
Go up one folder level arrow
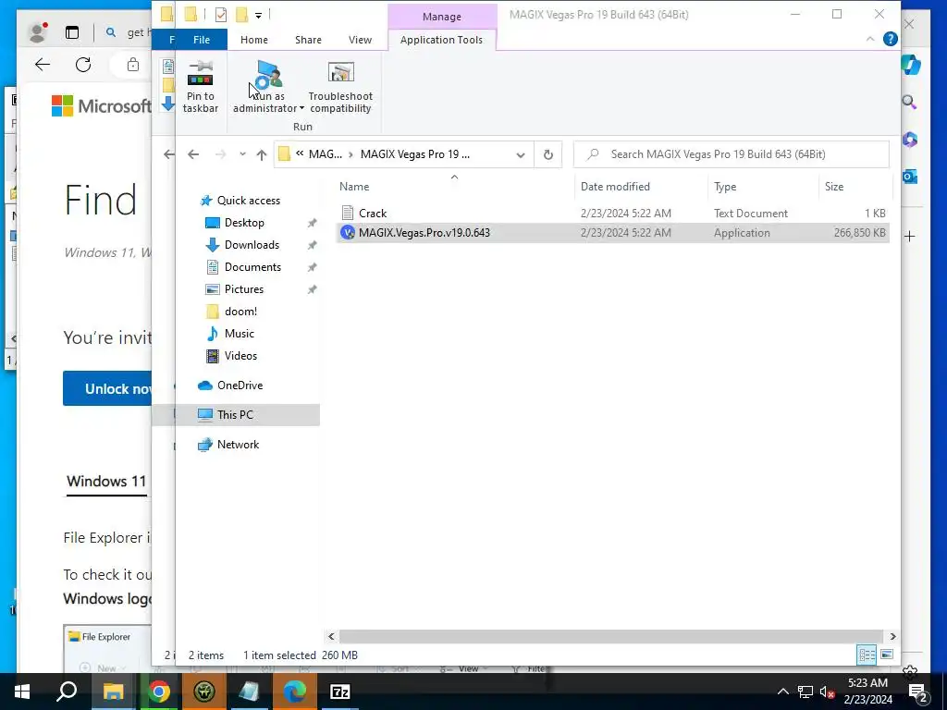coord(262,154)
